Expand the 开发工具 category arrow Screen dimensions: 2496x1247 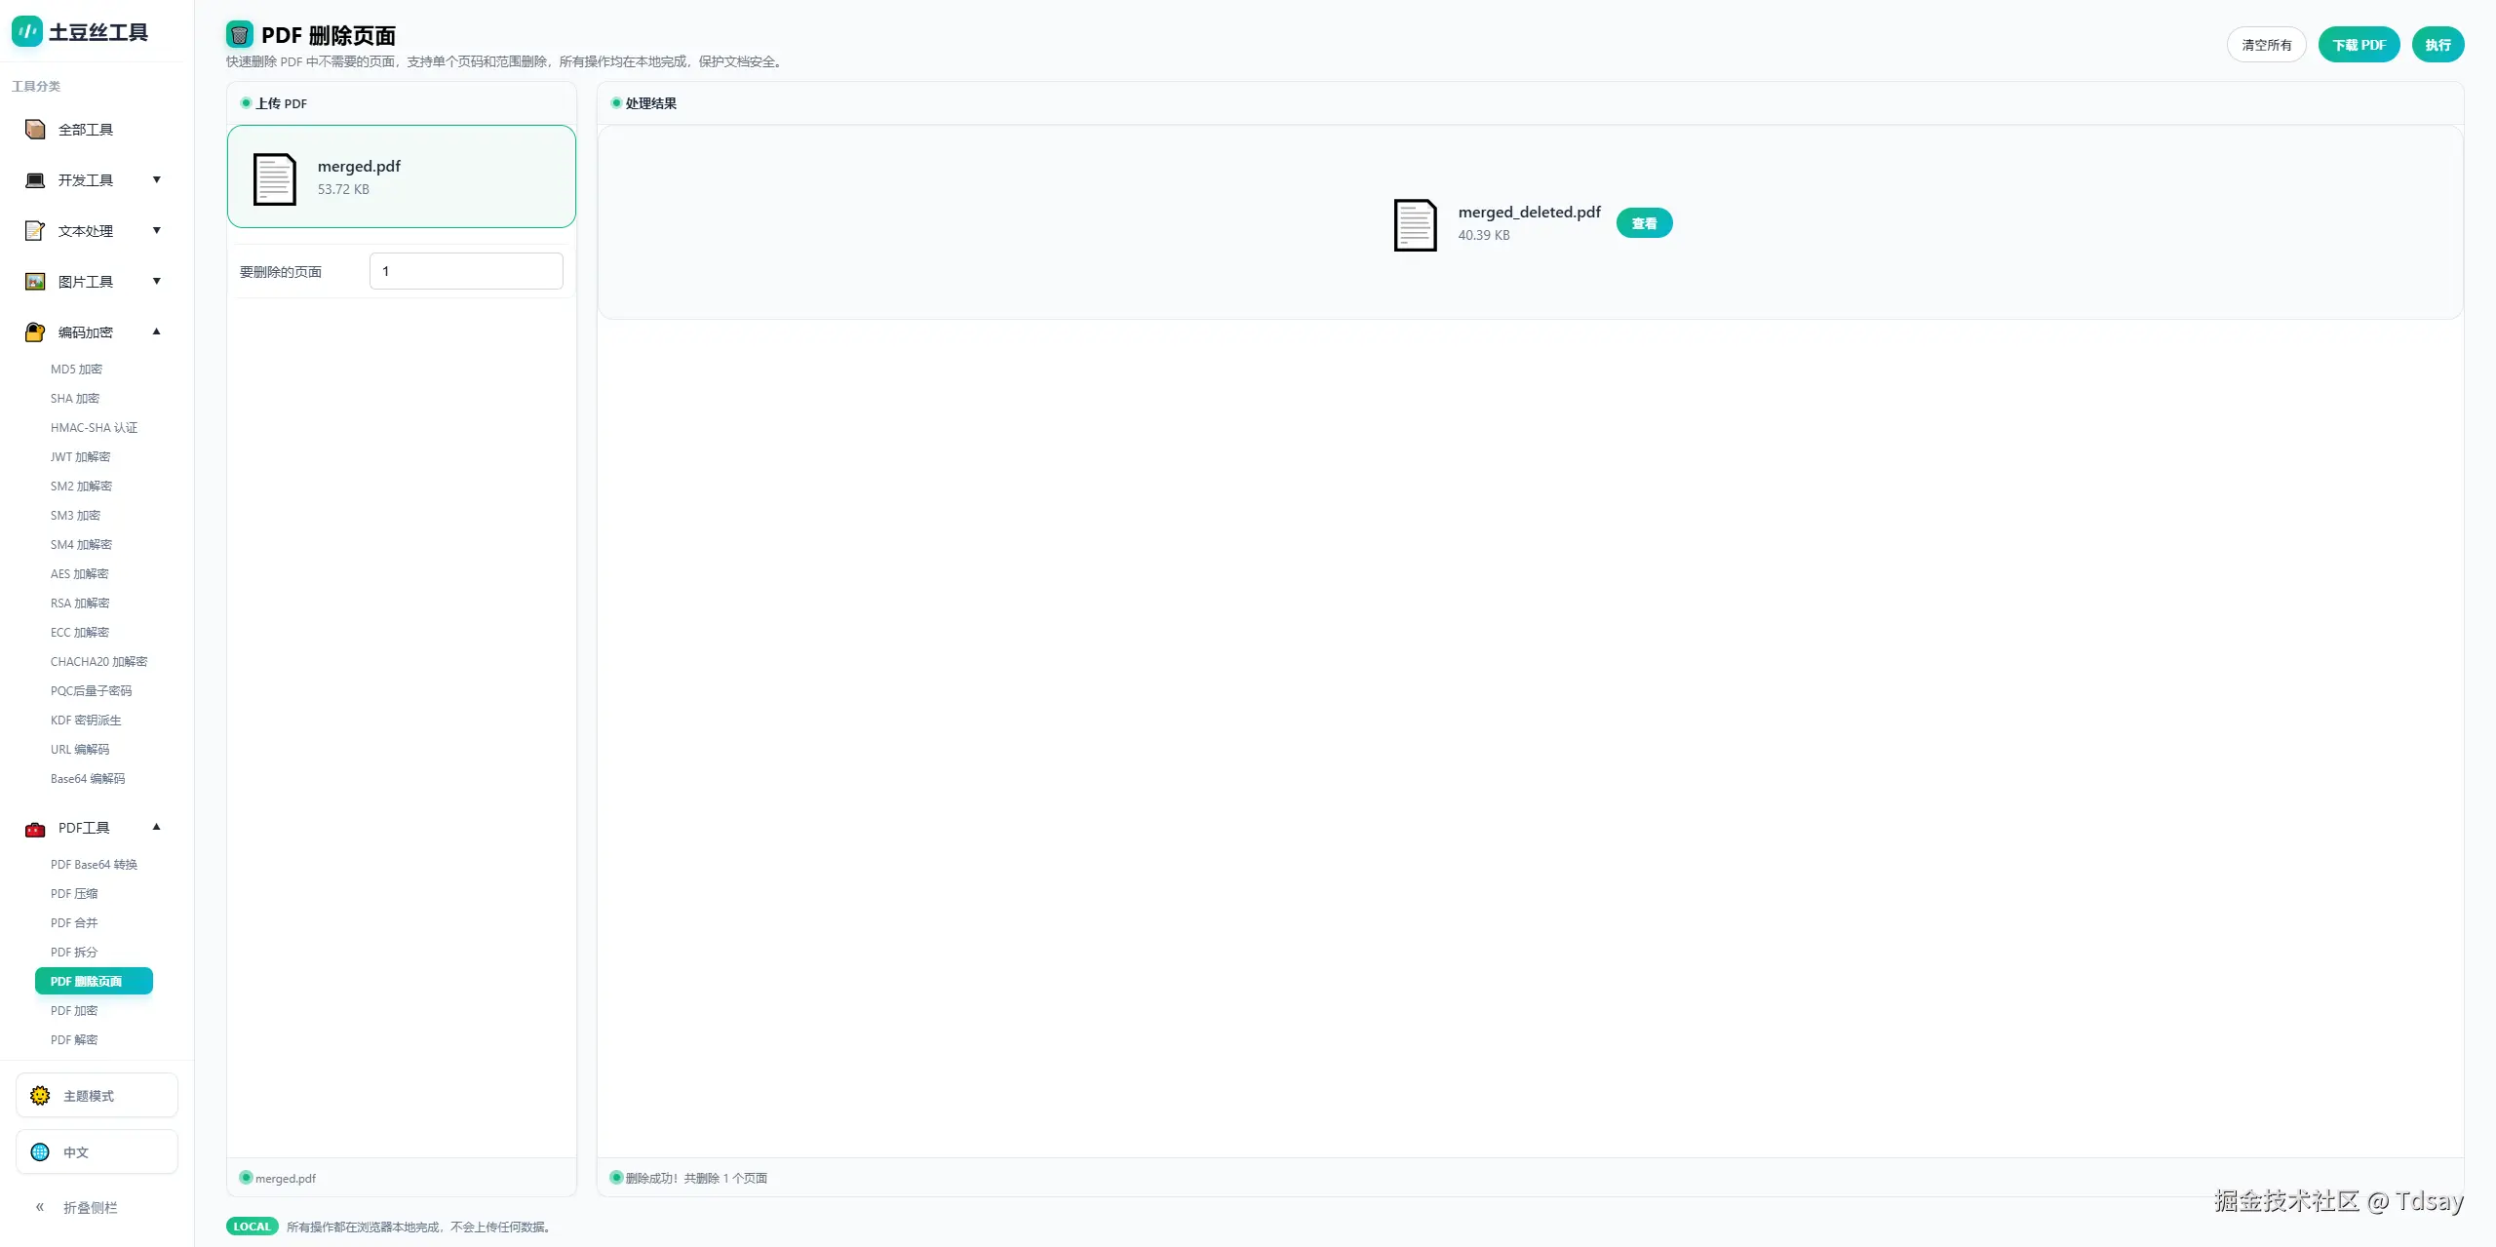pos(156,180)
